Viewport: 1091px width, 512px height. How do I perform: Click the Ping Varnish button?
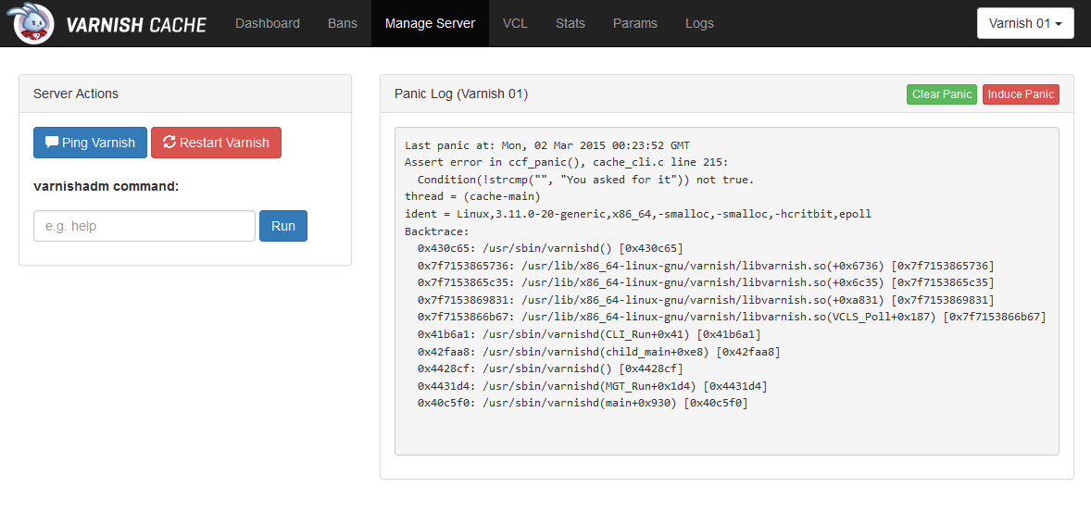[91, 143]
